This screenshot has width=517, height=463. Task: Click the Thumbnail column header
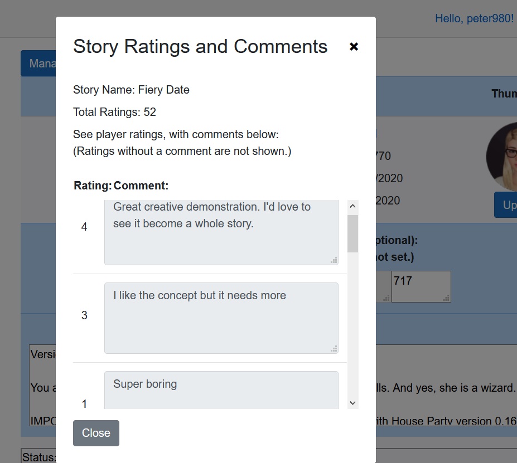[x=504, y=94]
